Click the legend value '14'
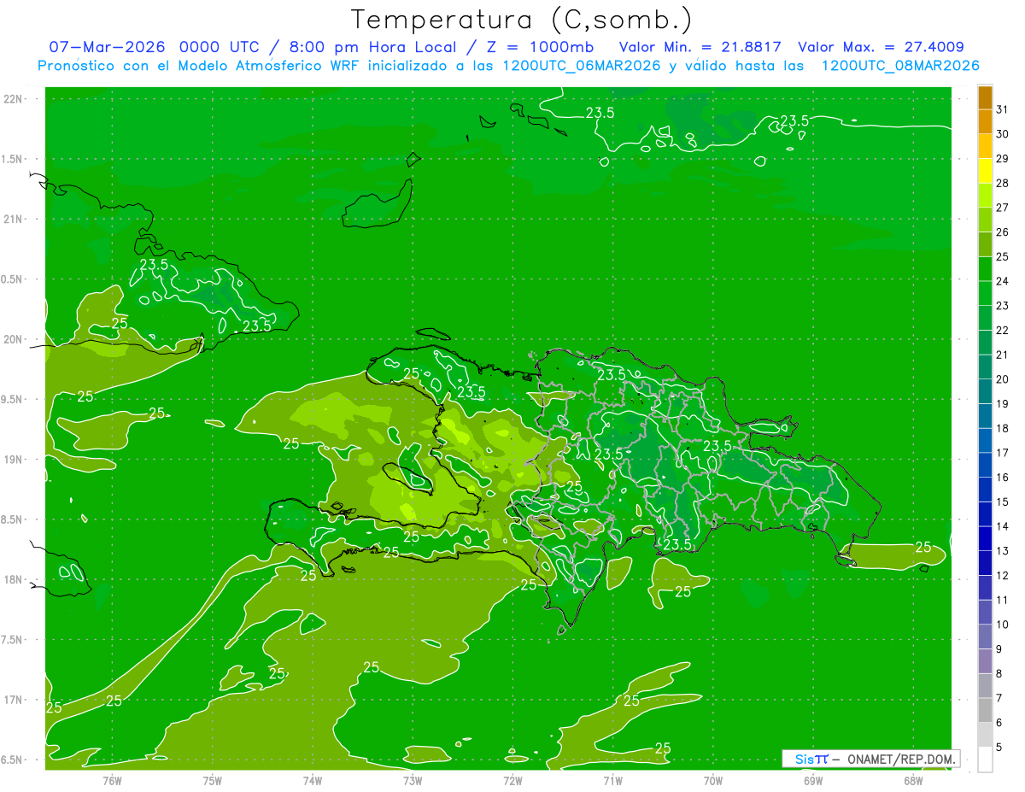 pyautogui.click(x=1002, y=526)
